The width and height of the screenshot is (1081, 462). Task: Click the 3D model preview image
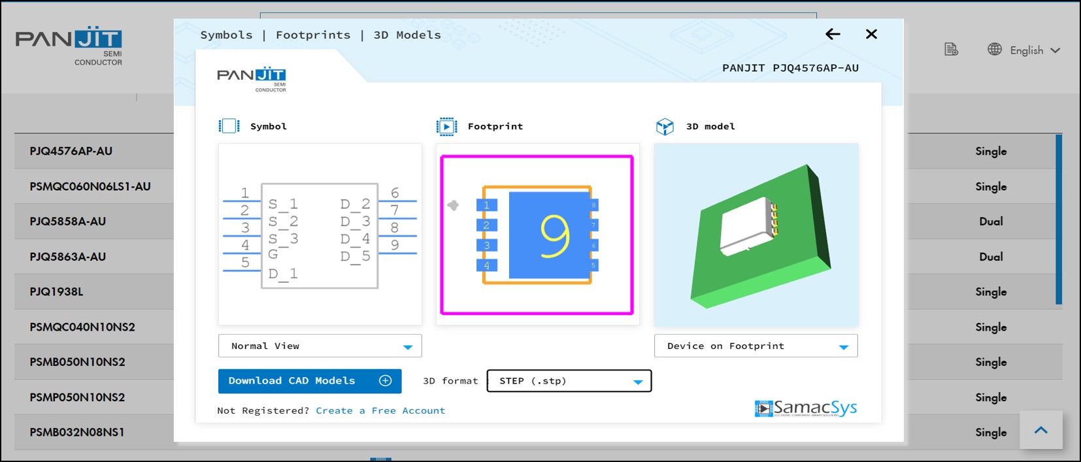click(756, 235)
